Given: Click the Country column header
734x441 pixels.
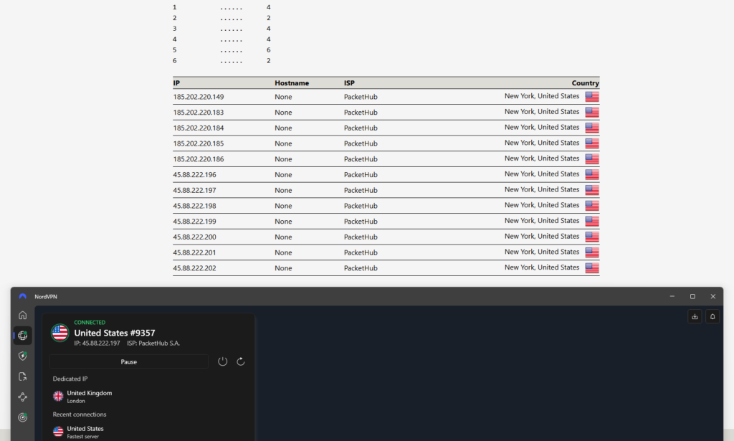Looking at the screenshot, I should [585, 83].
